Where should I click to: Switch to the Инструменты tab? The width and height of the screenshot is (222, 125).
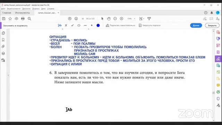click(x=23, y=13)
